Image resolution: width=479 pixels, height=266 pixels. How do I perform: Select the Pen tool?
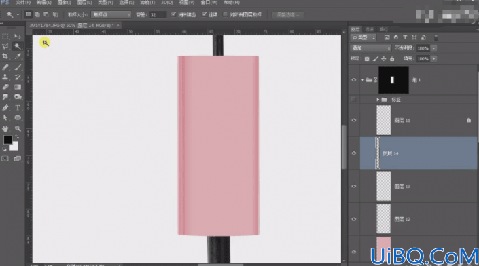[5, 108]
